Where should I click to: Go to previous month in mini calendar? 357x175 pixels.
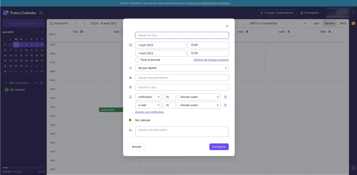[37, 32]
